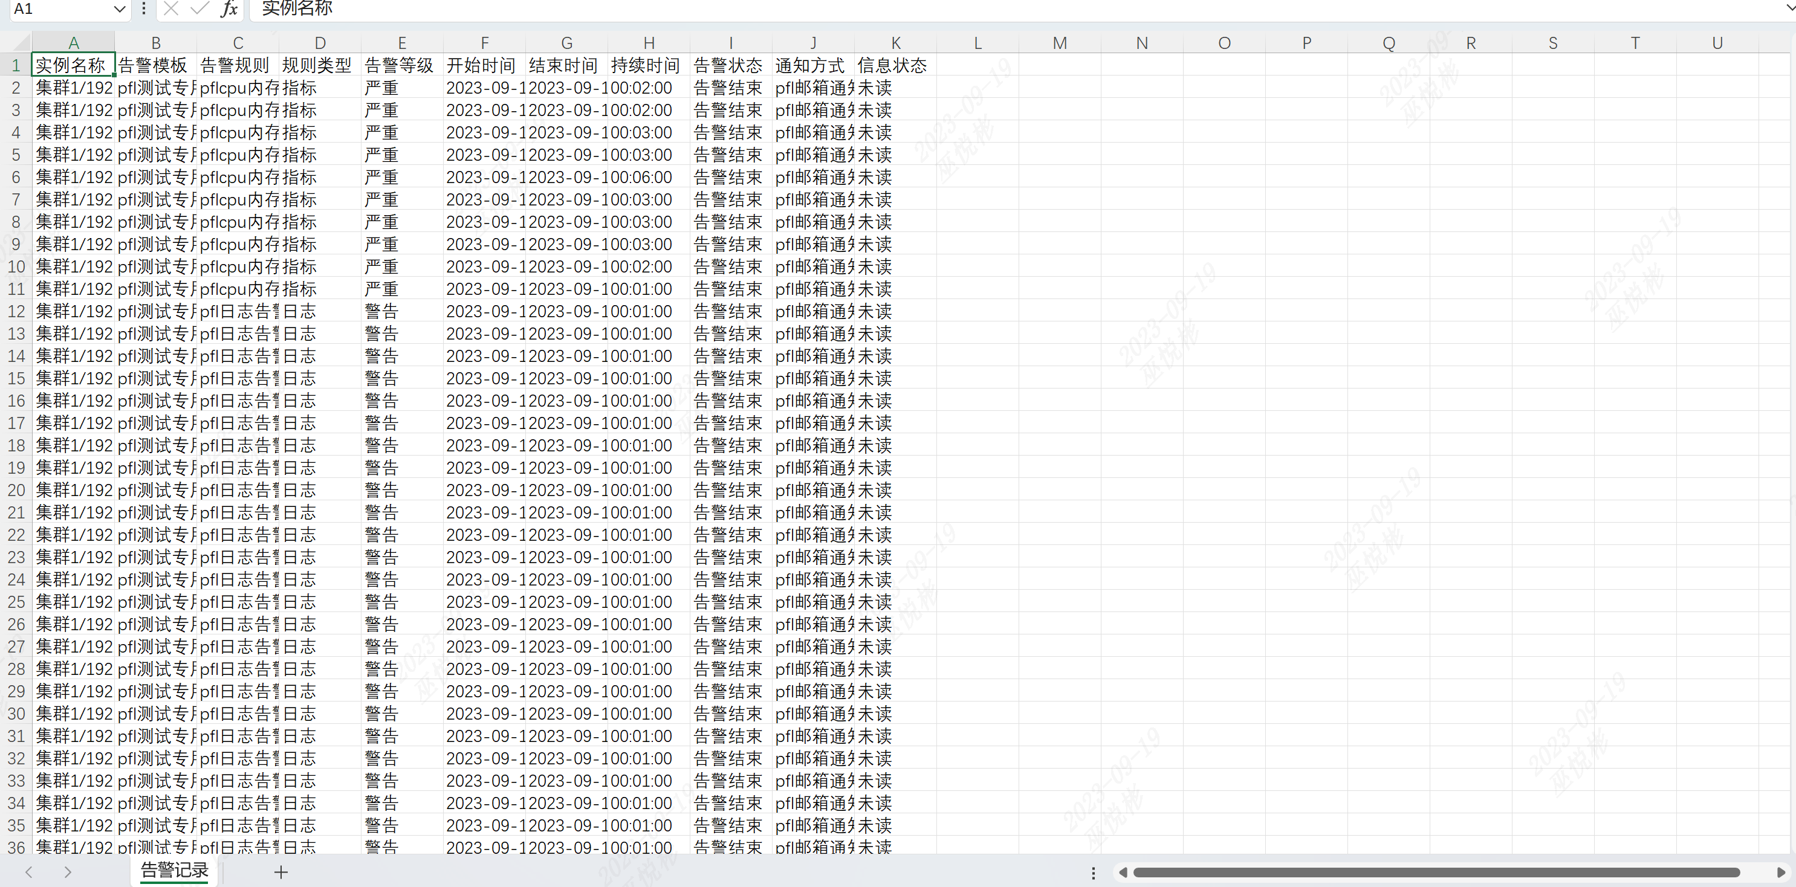1796x887 pixels.
Task: Open the Name Box dropdown arrow
Action: pyautogui.click(x=119, y=9)
